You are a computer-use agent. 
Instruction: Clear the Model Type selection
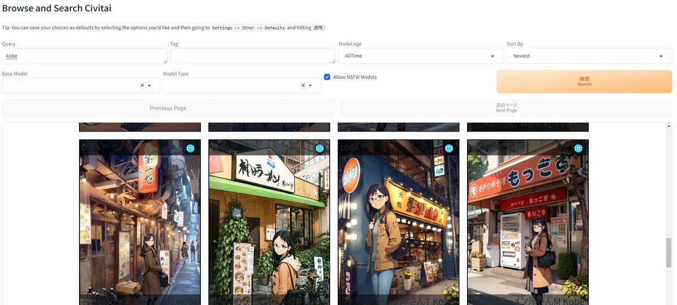tap(303, 85)
